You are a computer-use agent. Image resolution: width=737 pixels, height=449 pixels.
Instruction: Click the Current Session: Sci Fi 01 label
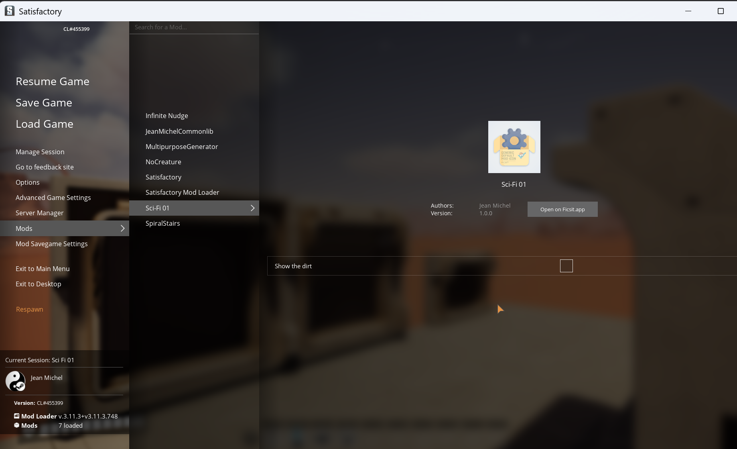coord(40,360)
